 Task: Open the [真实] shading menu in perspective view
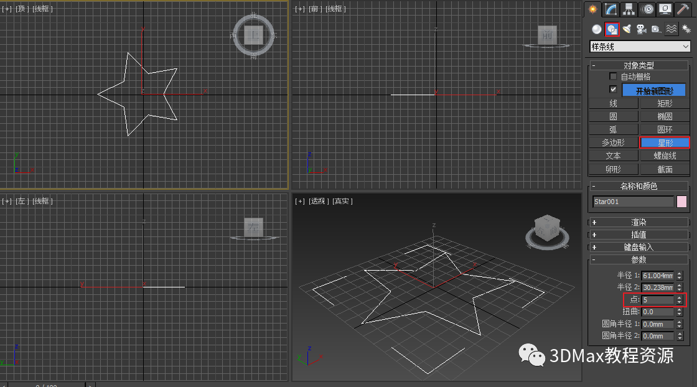[x=342, y=201]
